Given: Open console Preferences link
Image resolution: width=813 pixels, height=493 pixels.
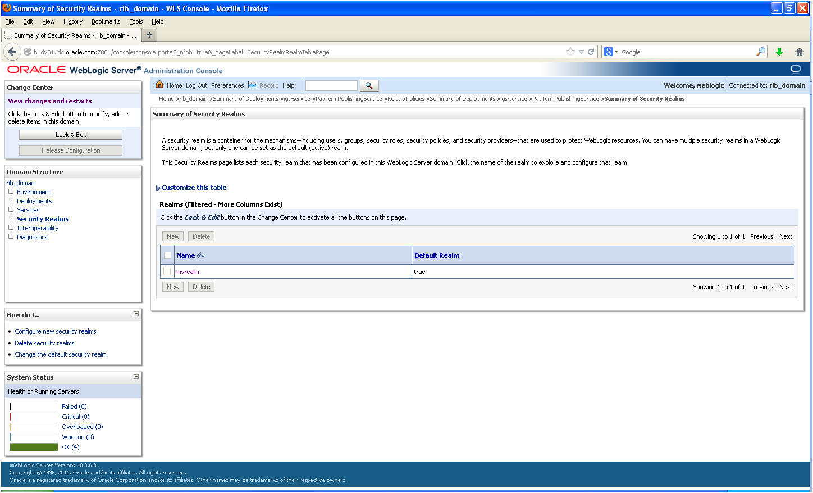Looking at the screenshot, I should (227, 85).
